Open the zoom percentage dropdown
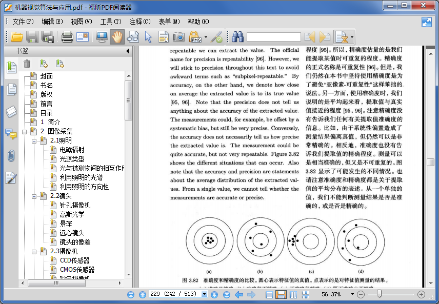 (x=352, y=294)
